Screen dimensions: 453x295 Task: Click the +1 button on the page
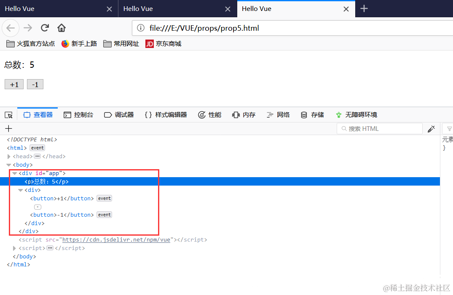tap(14, 84)
